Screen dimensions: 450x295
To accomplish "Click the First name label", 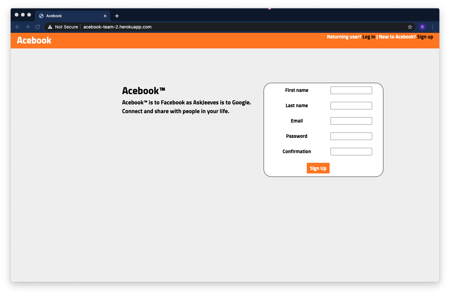I will pos(297,90).
